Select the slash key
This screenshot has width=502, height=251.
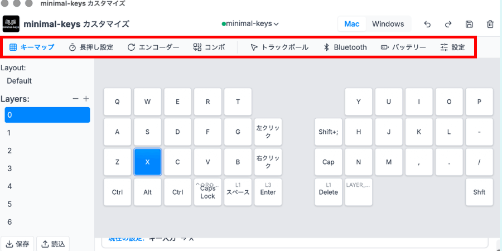479,162
